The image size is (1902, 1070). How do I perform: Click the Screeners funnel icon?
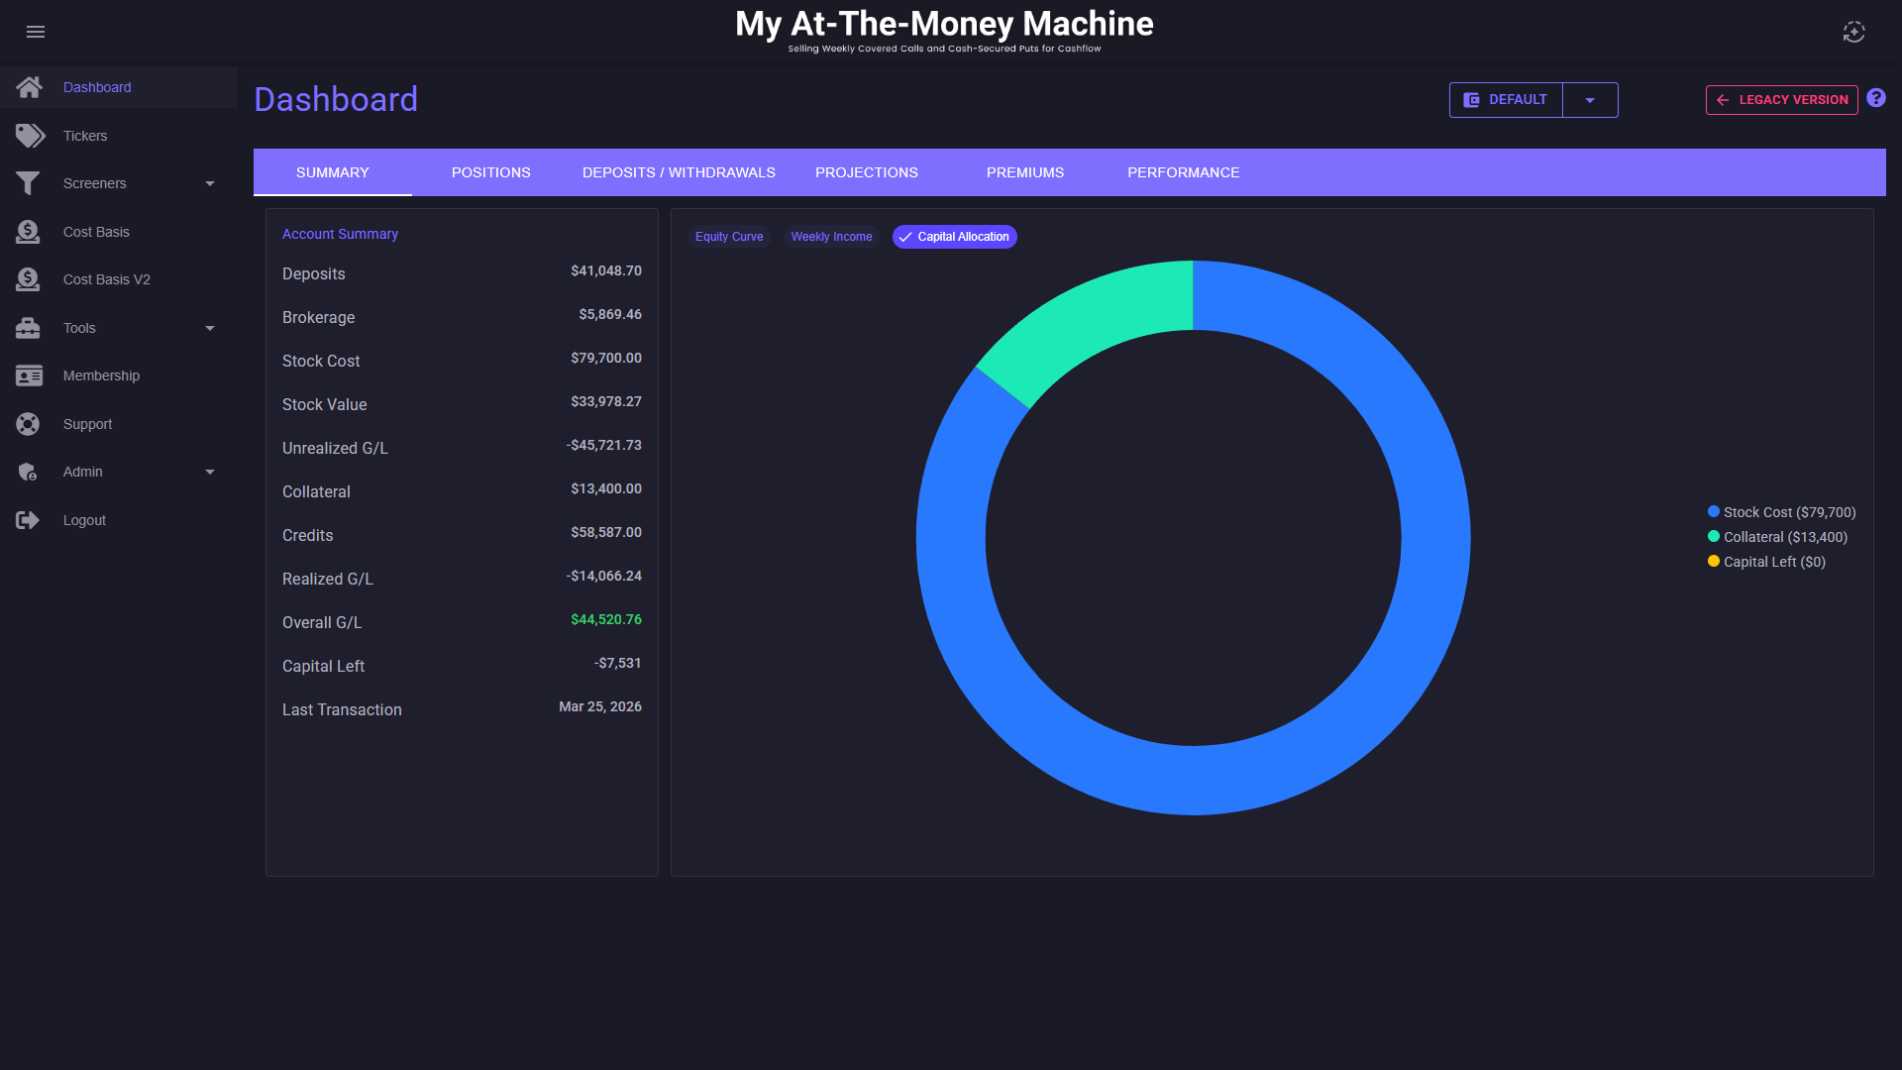(28, 183)
